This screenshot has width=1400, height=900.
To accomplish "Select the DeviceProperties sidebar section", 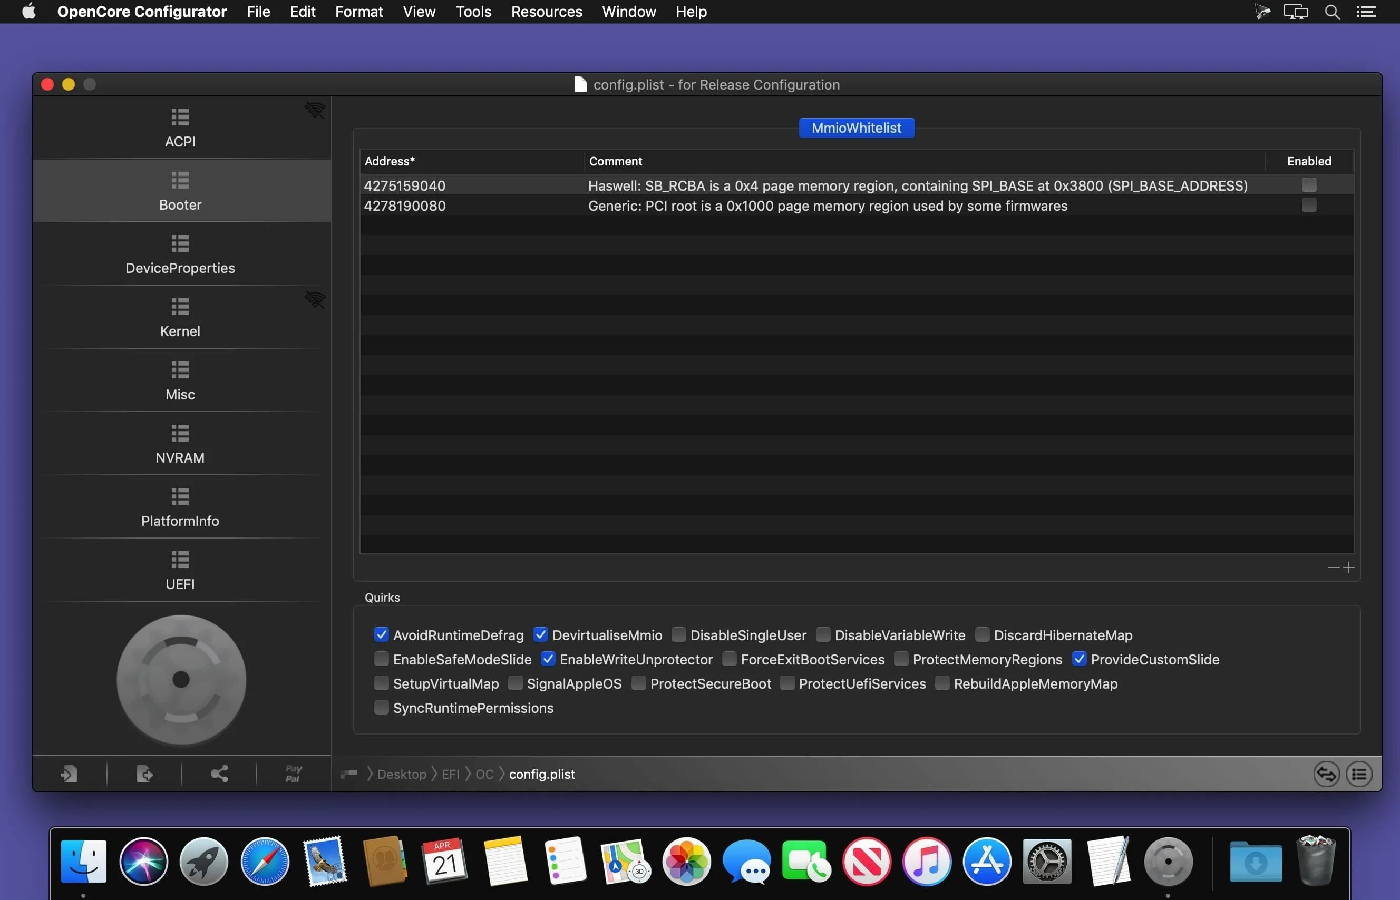I will pyautogui.click(x=179, y=254).
